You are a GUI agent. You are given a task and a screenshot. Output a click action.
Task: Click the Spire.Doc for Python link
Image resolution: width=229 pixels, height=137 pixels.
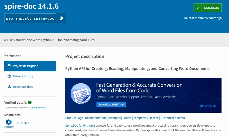tap(79, 126)
